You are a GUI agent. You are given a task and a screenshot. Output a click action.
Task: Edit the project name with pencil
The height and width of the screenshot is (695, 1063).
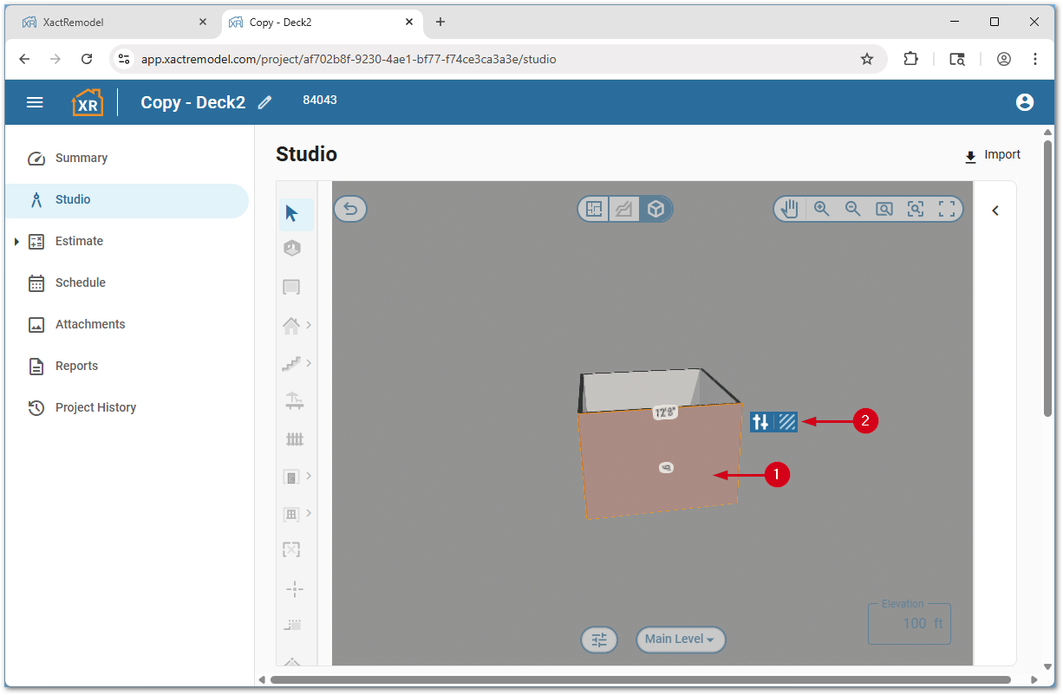[265, 102]
